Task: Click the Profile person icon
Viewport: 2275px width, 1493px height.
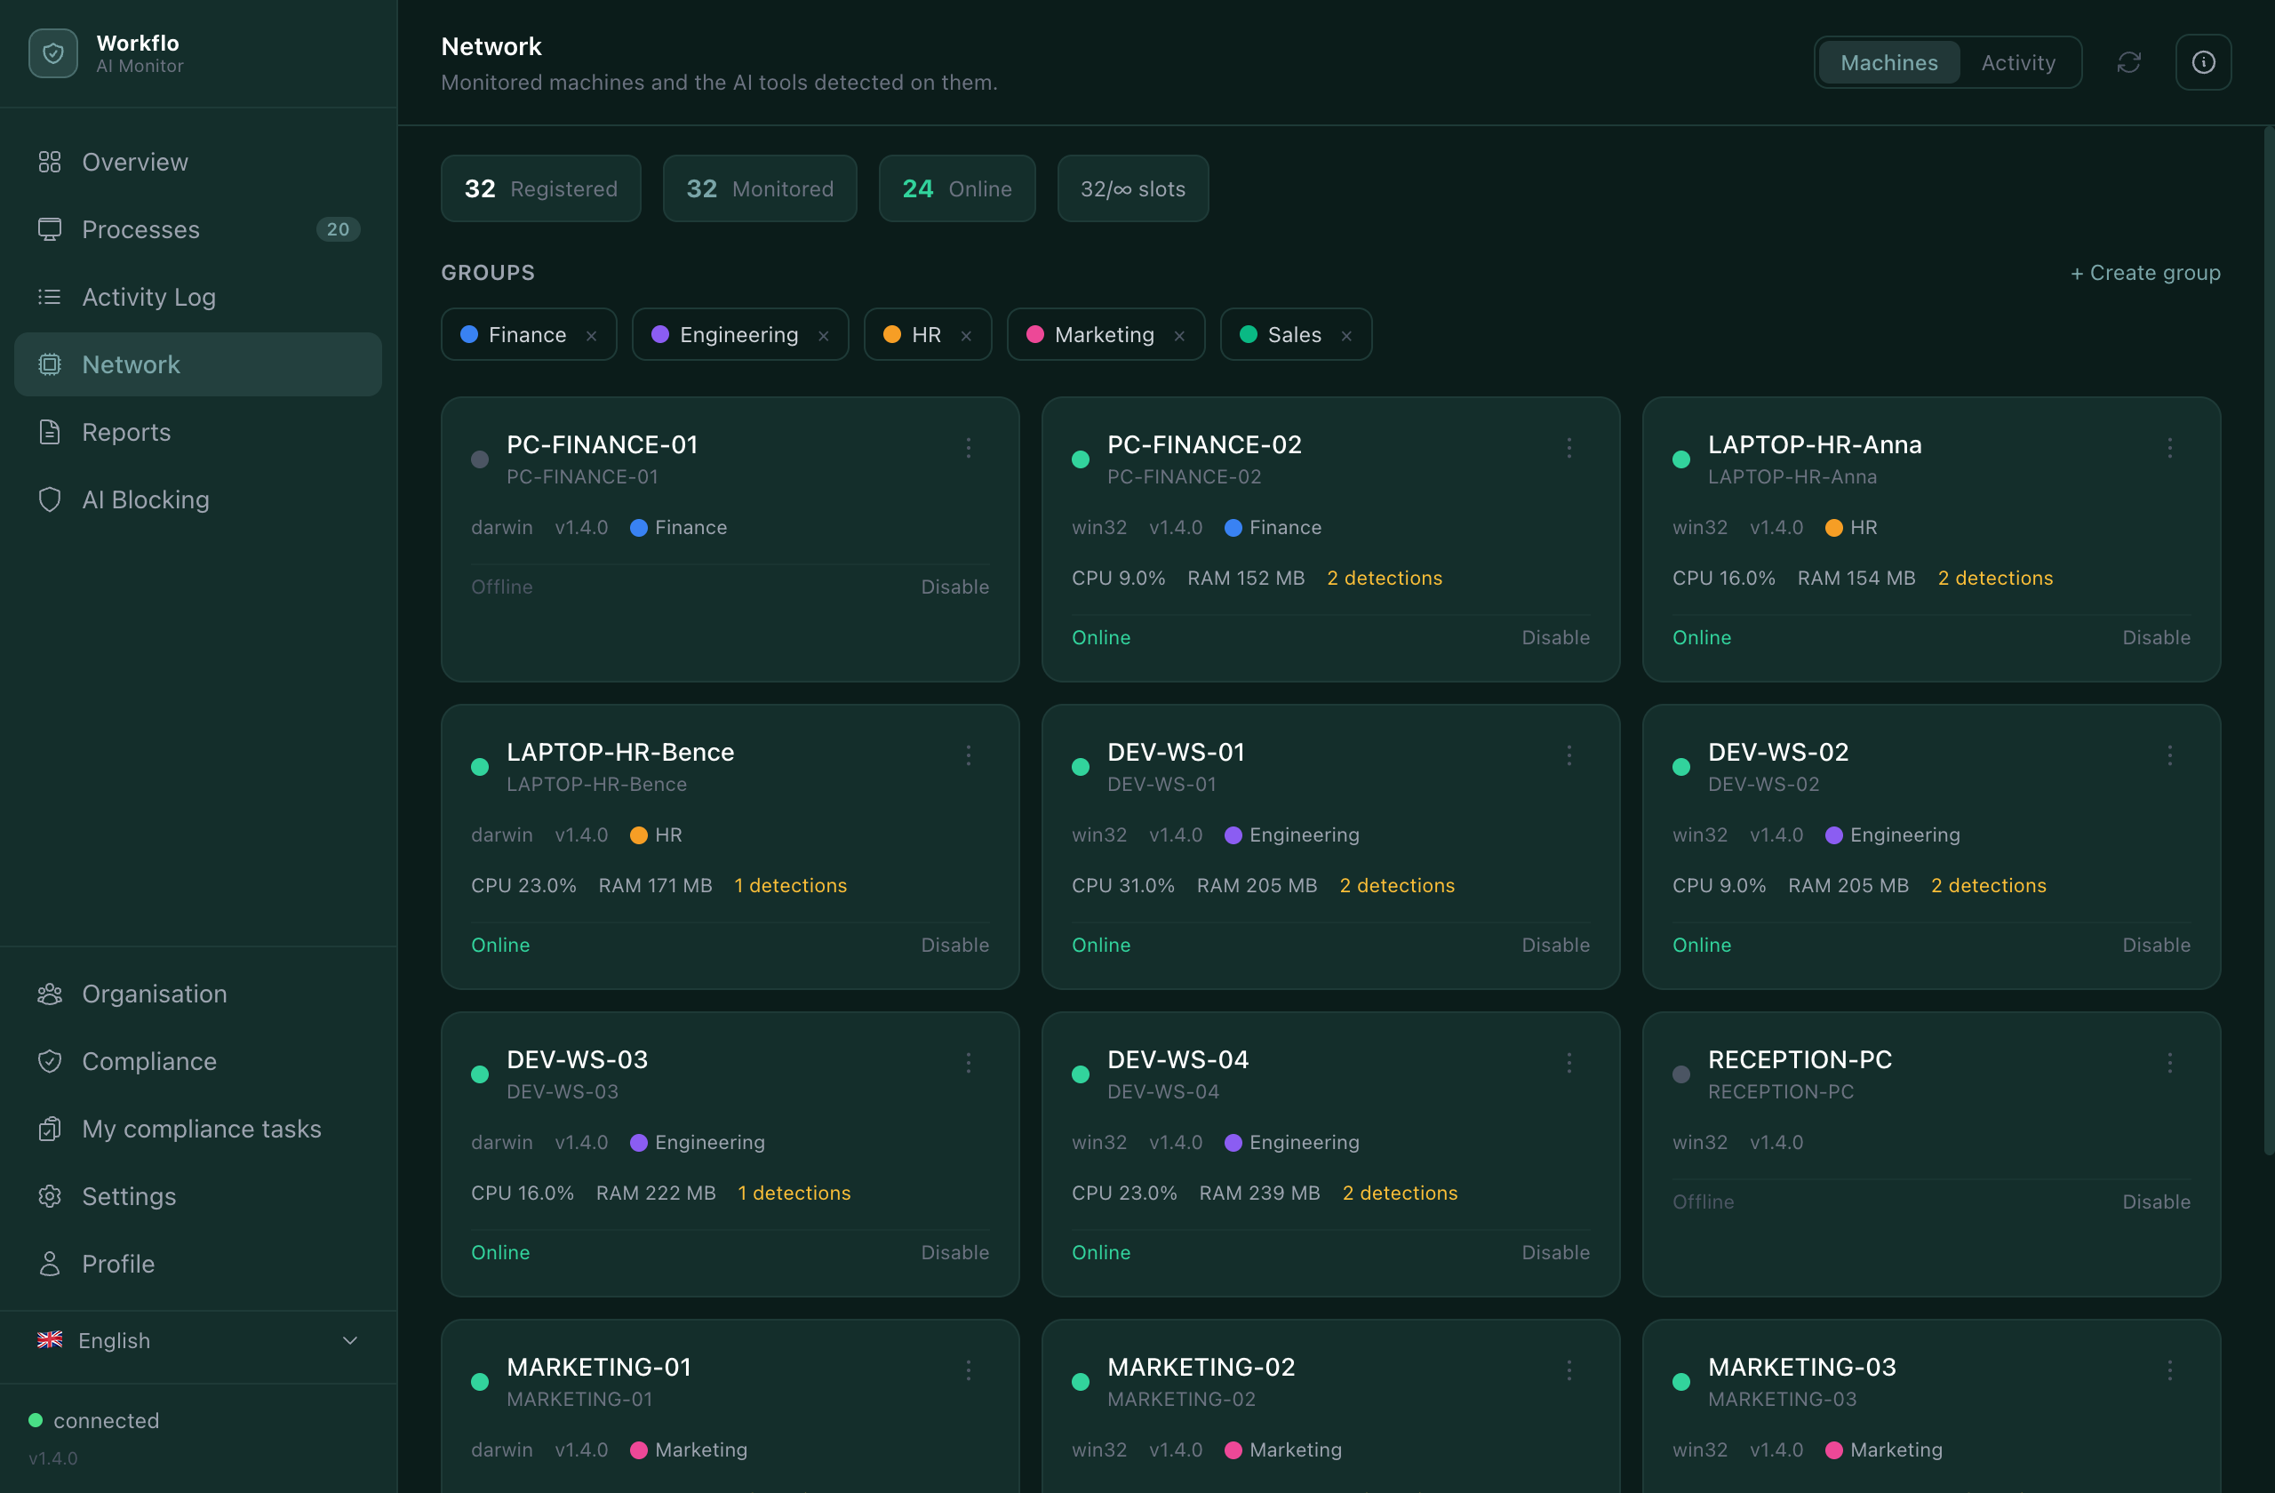Action: pos(50,1264)
